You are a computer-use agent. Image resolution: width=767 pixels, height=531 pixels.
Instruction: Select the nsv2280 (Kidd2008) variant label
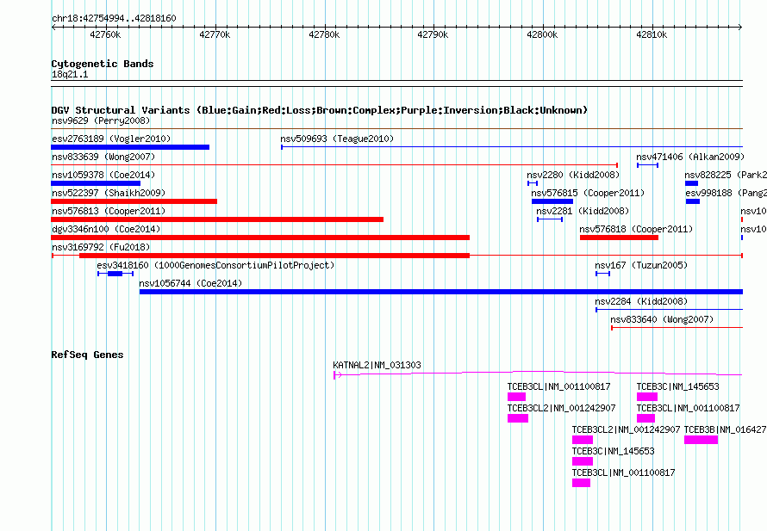tap(573, 175)
